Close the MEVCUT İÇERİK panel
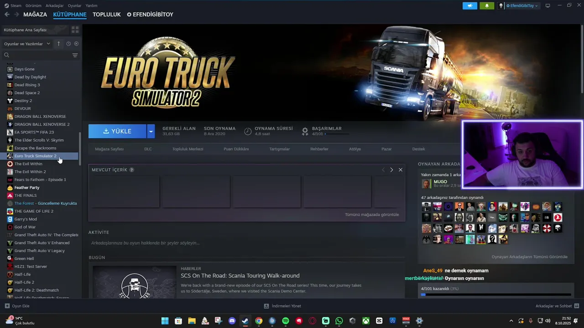584x328 pixels. [x=401, y=170]
